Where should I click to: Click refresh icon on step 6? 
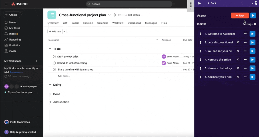click(238, 76)
